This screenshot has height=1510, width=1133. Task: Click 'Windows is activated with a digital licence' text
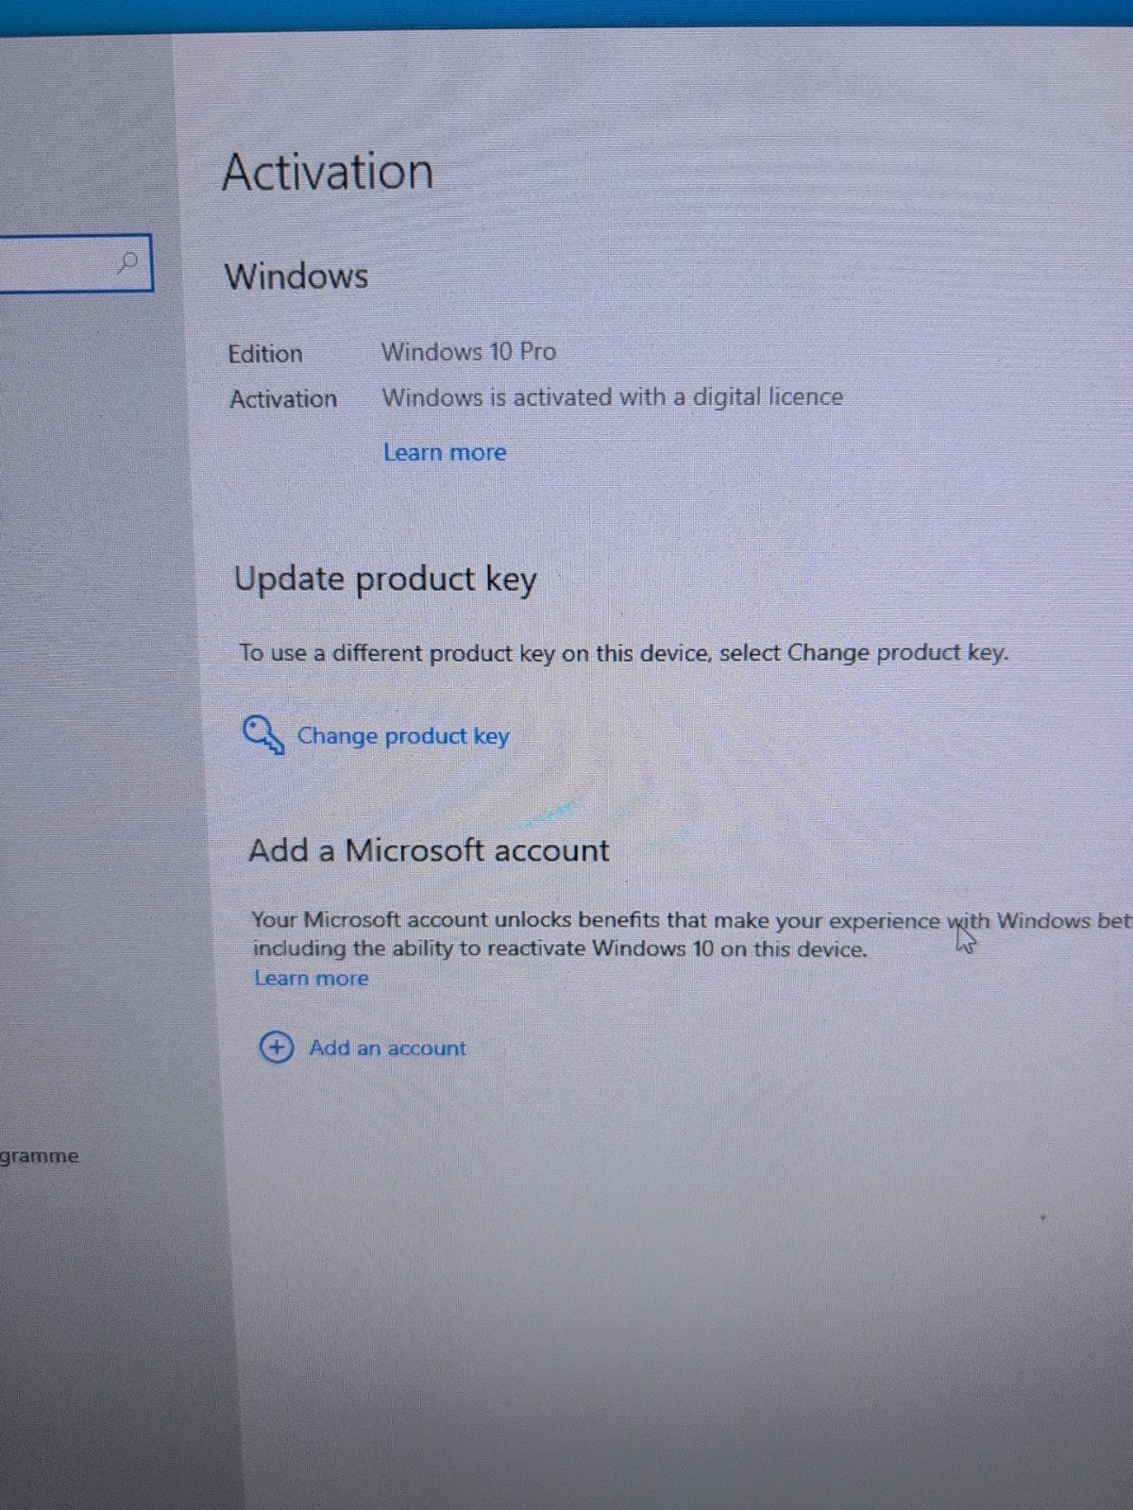[612, 396]
